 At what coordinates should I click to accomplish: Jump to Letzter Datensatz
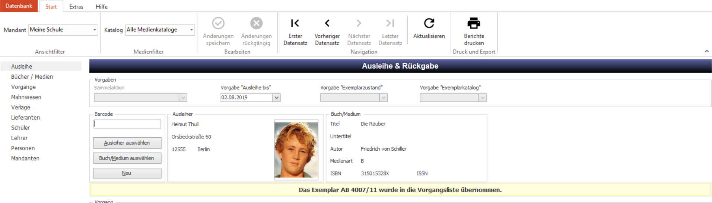390,23
